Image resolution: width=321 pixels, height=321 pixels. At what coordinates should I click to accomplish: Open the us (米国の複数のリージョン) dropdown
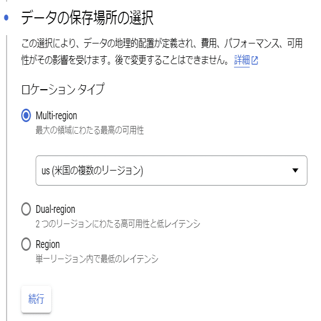[171, 171]
